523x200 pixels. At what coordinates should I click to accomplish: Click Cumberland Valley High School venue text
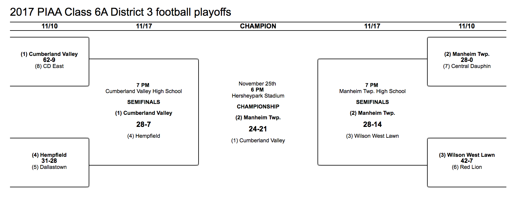[143, 91]
